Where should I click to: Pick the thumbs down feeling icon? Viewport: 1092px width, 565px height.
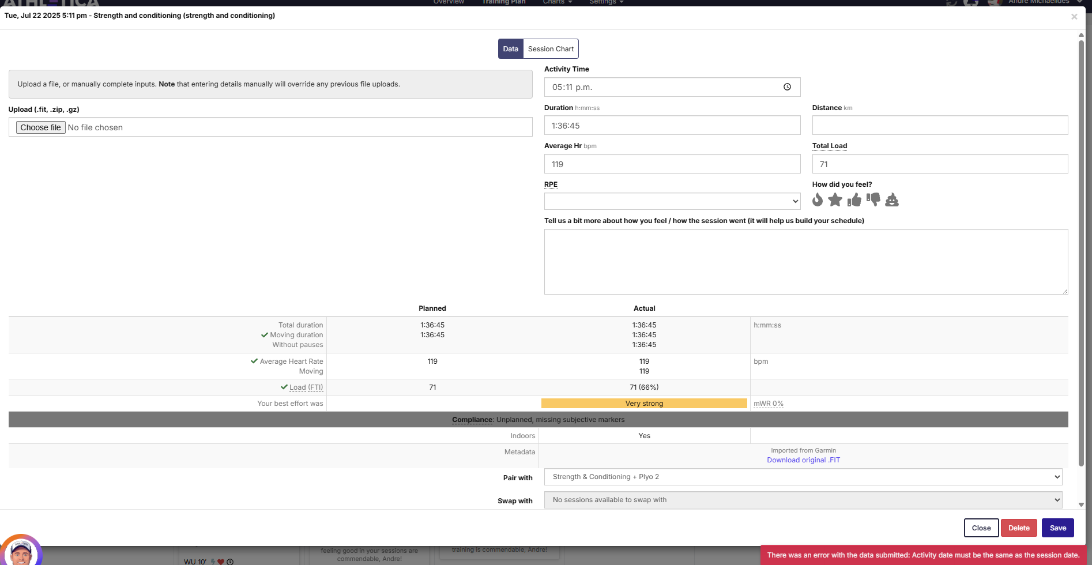pos(873,200)
